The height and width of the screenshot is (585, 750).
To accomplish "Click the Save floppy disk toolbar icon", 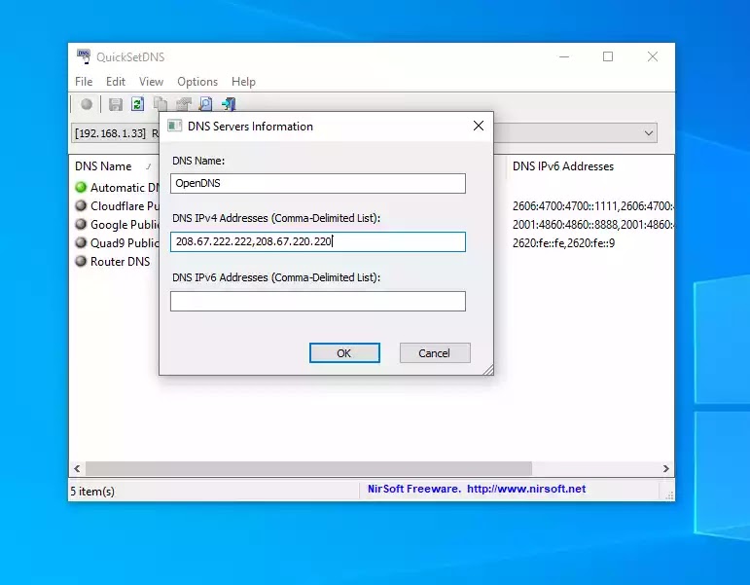I will pos(116,104).
